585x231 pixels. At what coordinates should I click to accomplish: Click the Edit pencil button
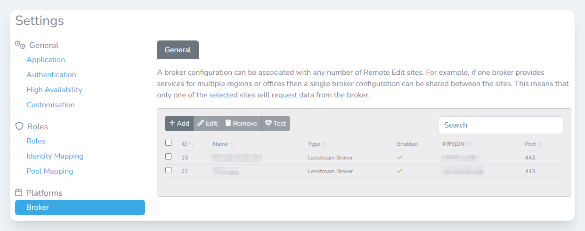tap(207, 123)
